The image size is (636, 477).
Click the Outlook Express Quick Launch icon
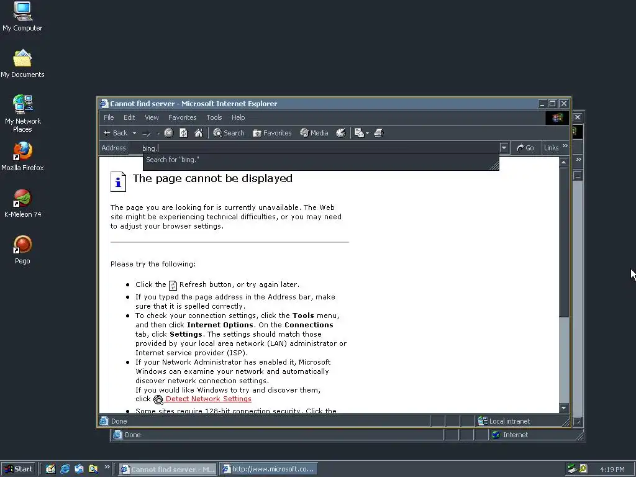pos(79,469)
